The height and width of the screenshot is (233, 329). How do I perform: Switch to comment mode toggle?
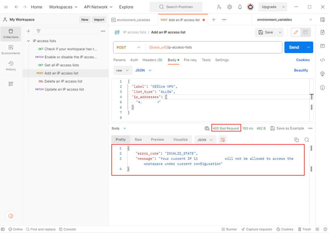[305, 32]
